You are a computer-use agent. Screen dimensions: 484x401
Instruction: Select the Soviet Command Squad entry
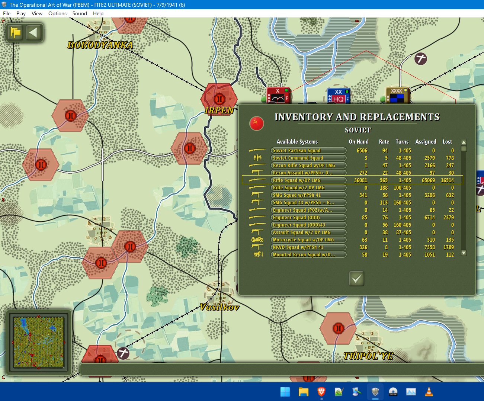click(x=309, y=158)
